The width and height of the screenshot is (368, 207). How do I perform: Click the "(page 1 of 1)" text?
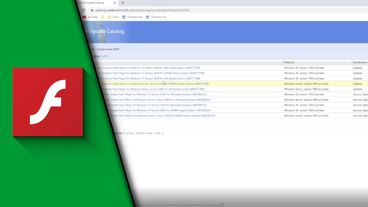[101, 56]
